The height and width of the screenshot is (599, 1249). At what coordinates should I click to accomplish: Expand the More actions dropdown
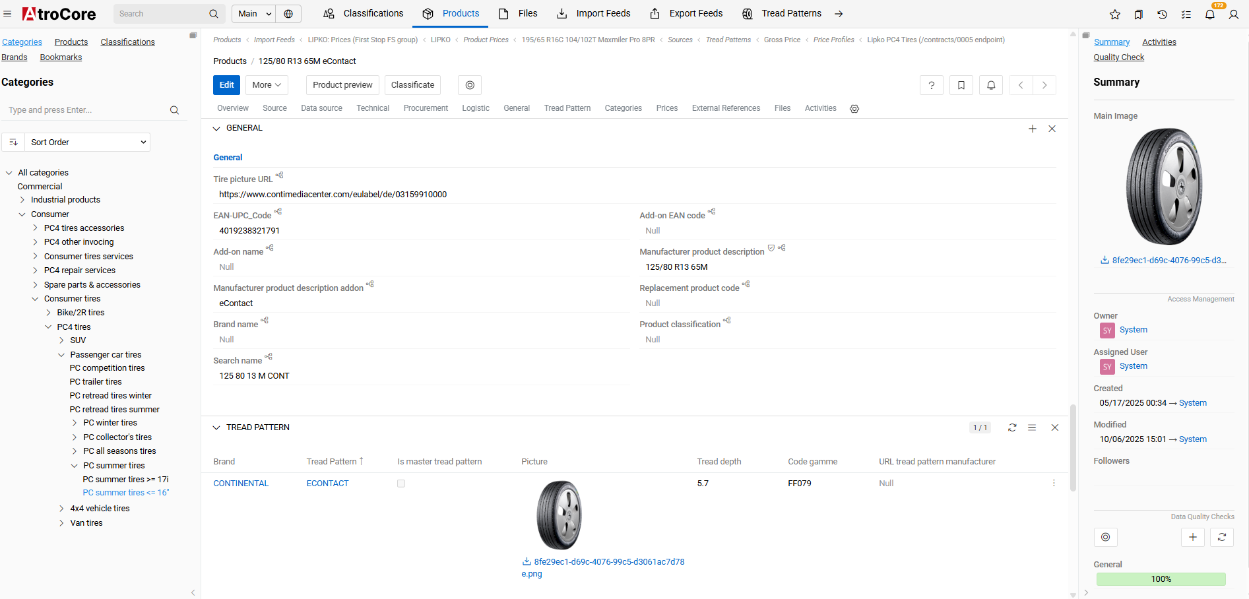coord(267,85)
